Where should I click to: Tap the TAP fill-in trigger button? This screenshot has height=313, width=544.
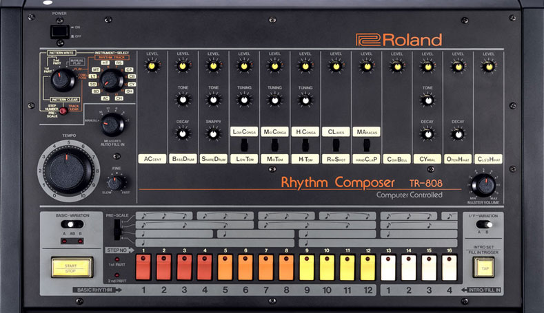tap(483, 268)
